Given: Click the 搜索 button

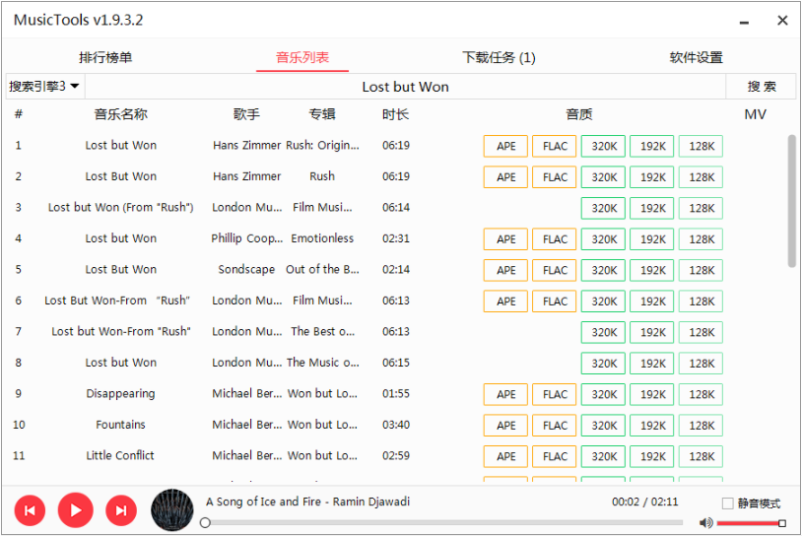Looking at the screenshot, I should coord(761,87).
